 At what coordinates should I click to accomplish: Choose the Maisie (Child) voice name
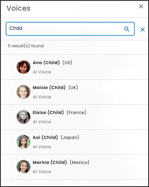(x=49, y=87)
